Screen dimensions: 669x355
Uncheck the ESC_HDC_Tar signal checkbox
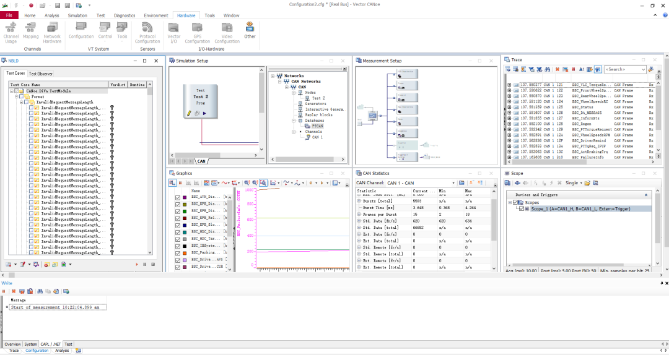[x=178, y=239]
